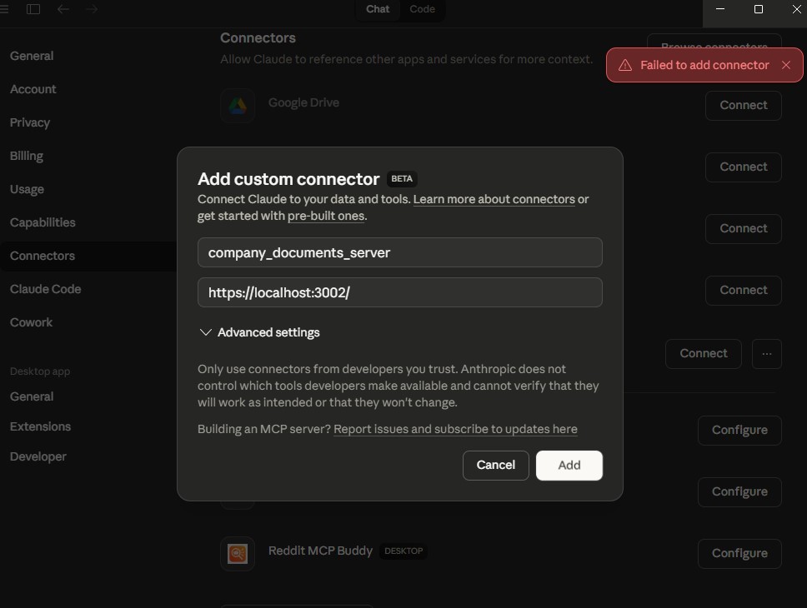Toggle the sidebar panel icon

33,8
